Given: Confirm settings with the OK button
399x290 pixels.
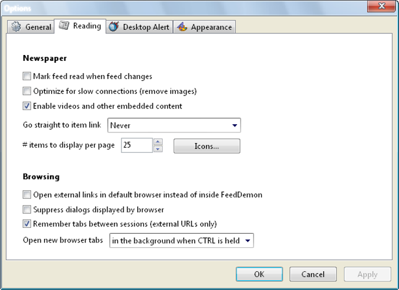Looking at the screenshot, I should coord(259,274).
